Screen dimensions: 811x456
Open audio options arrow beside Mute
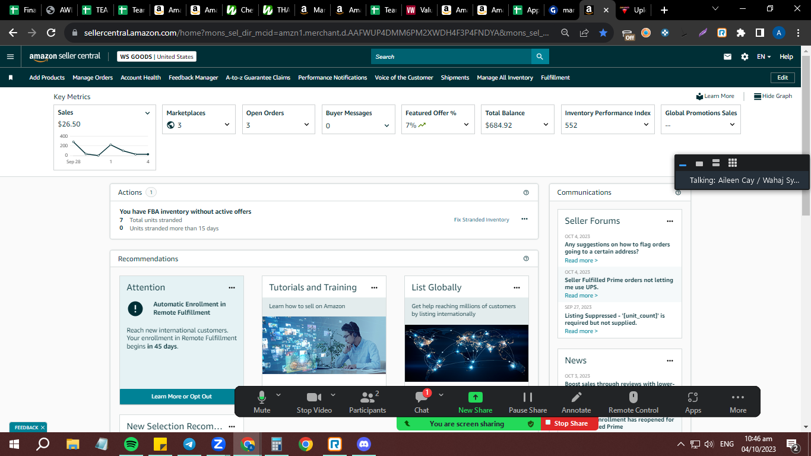pos(278,395)
